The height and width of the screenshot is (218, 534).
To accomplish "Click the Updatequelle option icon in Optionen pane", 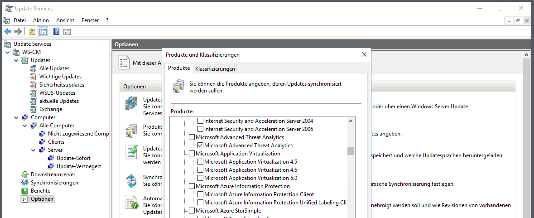I will [x=131, y=103].
